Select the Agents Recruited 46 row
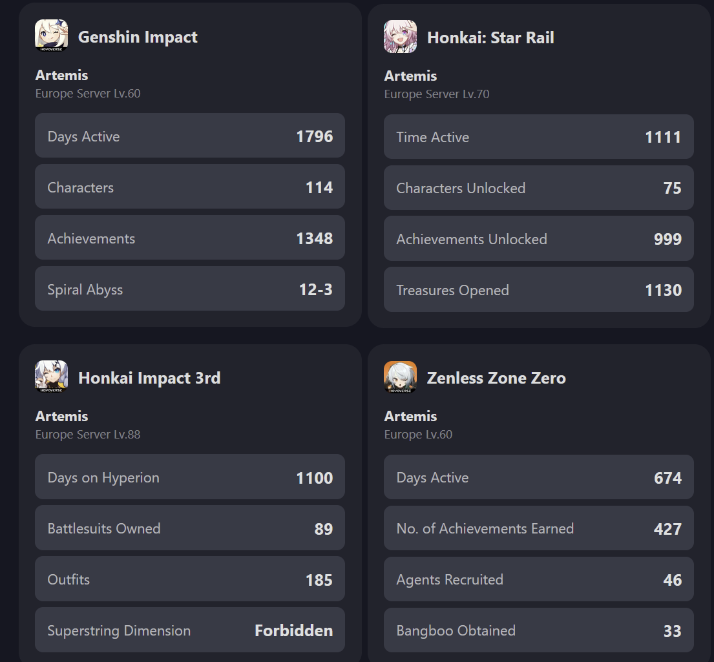The width and height of the screenshot is (714, 662). click(x=539, y=579)
